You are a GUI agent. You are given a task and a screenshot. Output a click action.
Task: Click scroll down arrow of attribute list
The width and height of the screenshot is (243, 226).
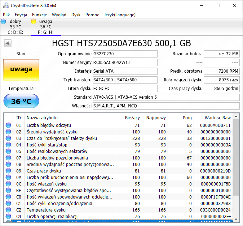click(x=236, y=219)
